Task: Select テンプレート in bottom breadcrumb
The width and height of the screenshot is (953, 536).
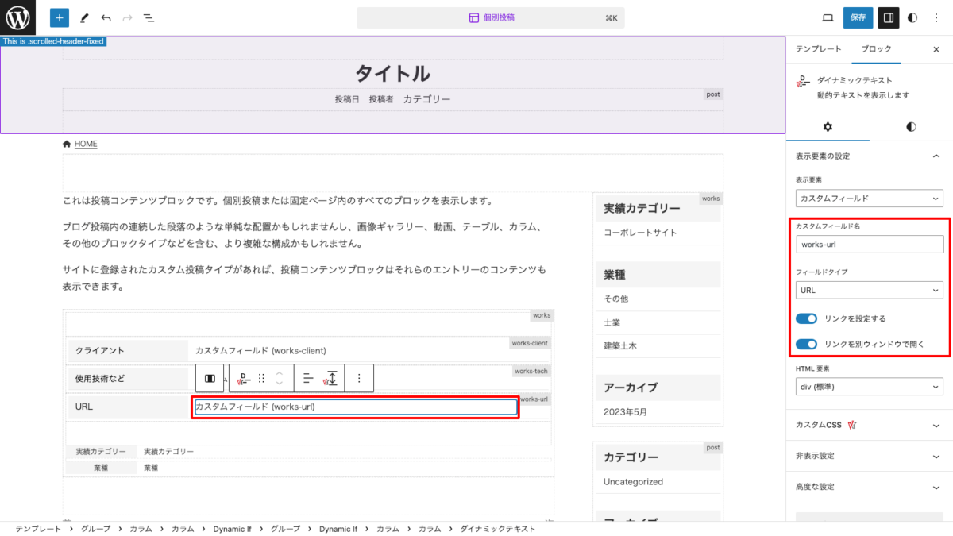Action: tap(38, 528)
